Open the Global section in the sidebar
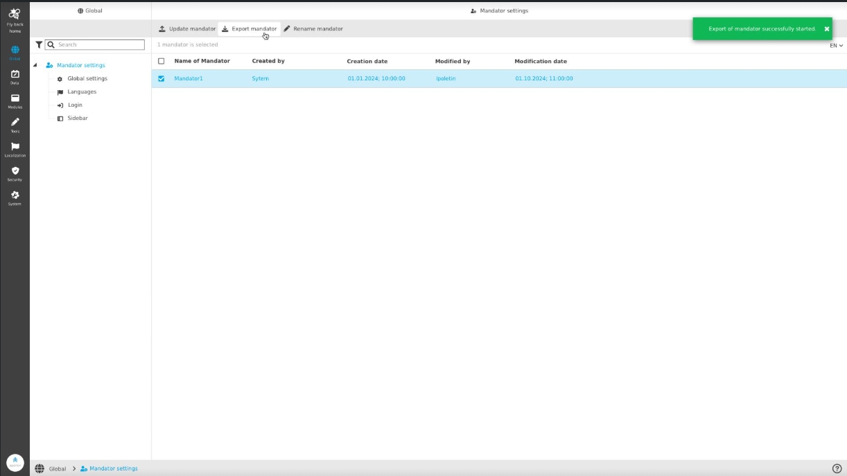 pyautogui.click(x=15, y=52)
